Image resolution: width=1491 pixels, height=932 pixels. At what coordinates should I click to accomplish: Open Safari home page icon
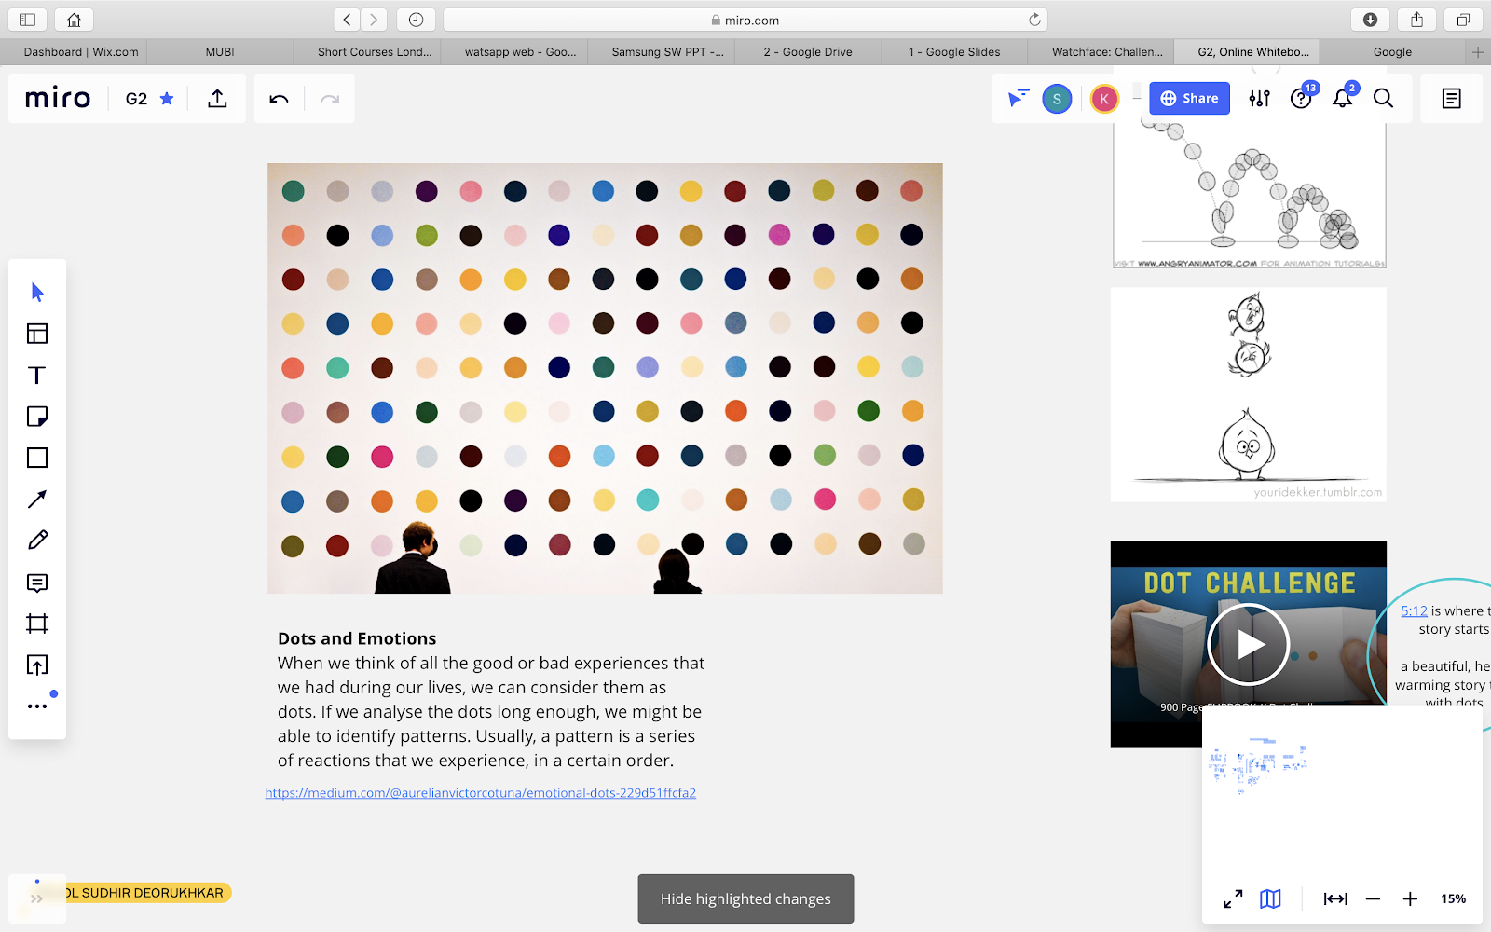click(74, 20)
